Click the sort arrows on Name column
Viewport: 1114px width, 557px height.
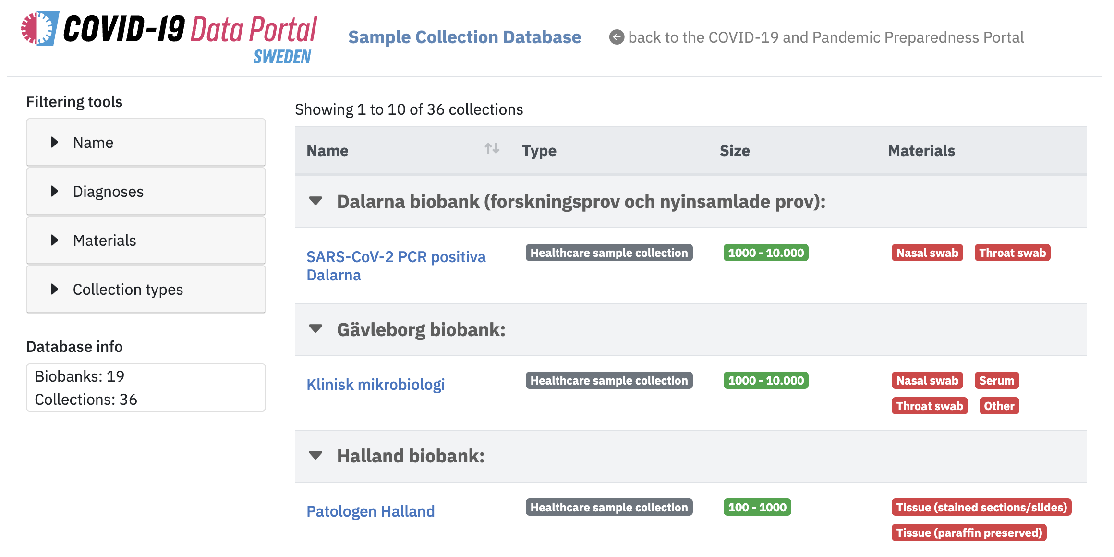click(492, 149)
